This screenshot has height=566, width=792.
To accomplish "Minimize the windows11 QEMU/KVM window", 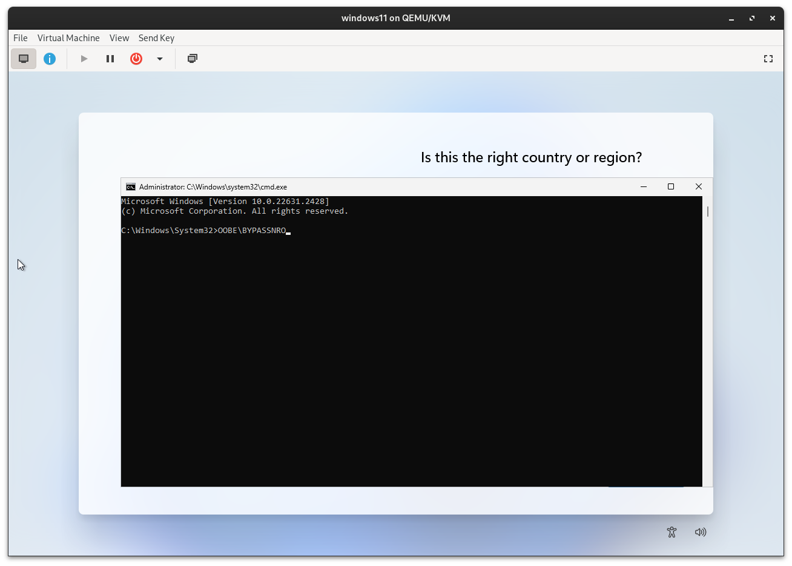I will click(x=731, y=18).
